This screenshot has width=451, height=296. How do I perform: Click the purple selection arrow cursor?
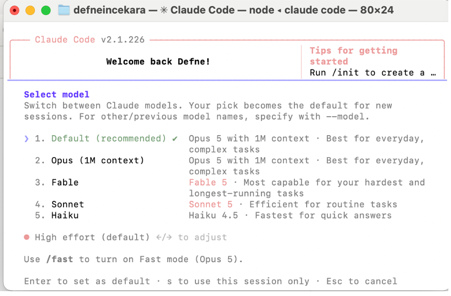26,139
